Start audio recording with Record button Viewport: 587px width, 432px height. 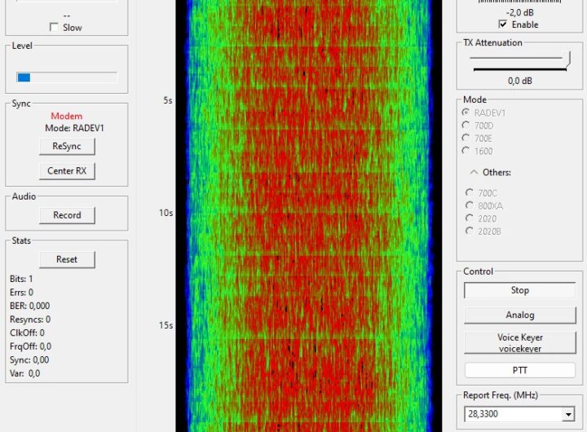point(67,215)
